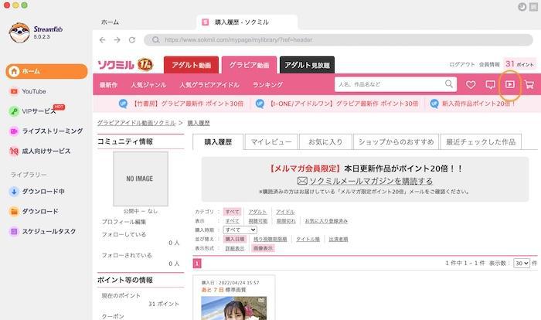Select the 購入履歴 content tab

(218, 142)
